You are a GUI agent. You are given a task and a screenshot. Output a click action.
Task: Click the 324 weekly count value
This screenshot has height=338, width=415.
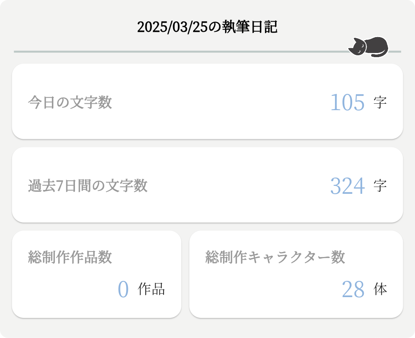pyautogui.click(x=347, y=186)
